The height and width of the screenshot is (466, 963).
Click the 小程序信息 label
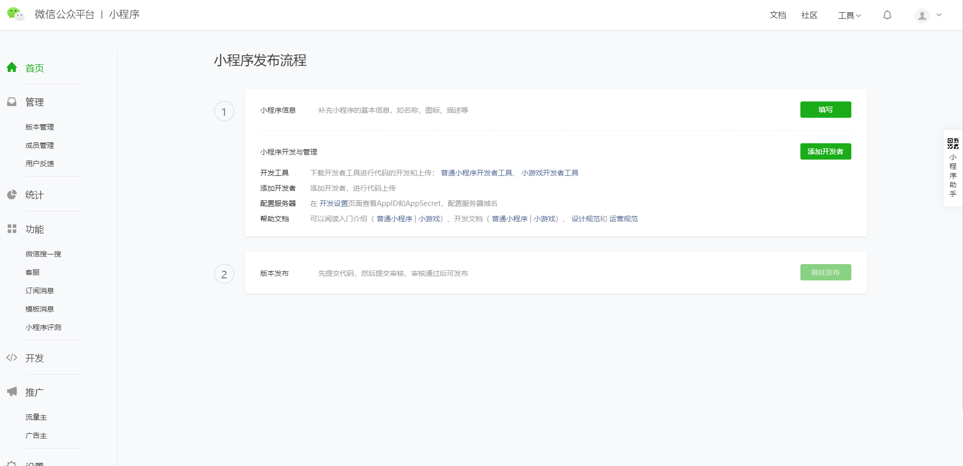coord(278,110)
